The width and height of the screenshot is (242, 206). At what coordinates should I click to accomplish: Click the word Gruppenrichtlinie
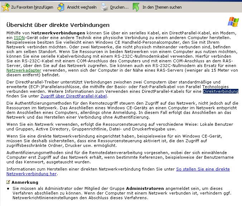(x=89, y=129)
